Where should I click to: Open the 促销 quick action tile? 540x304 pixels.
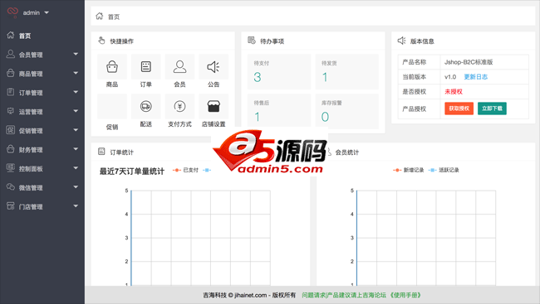click(112, 106)
